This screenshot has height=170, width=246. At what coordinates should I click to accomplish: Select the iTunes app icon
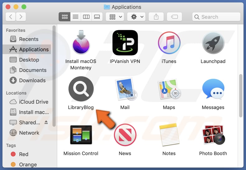coord(169,43)
